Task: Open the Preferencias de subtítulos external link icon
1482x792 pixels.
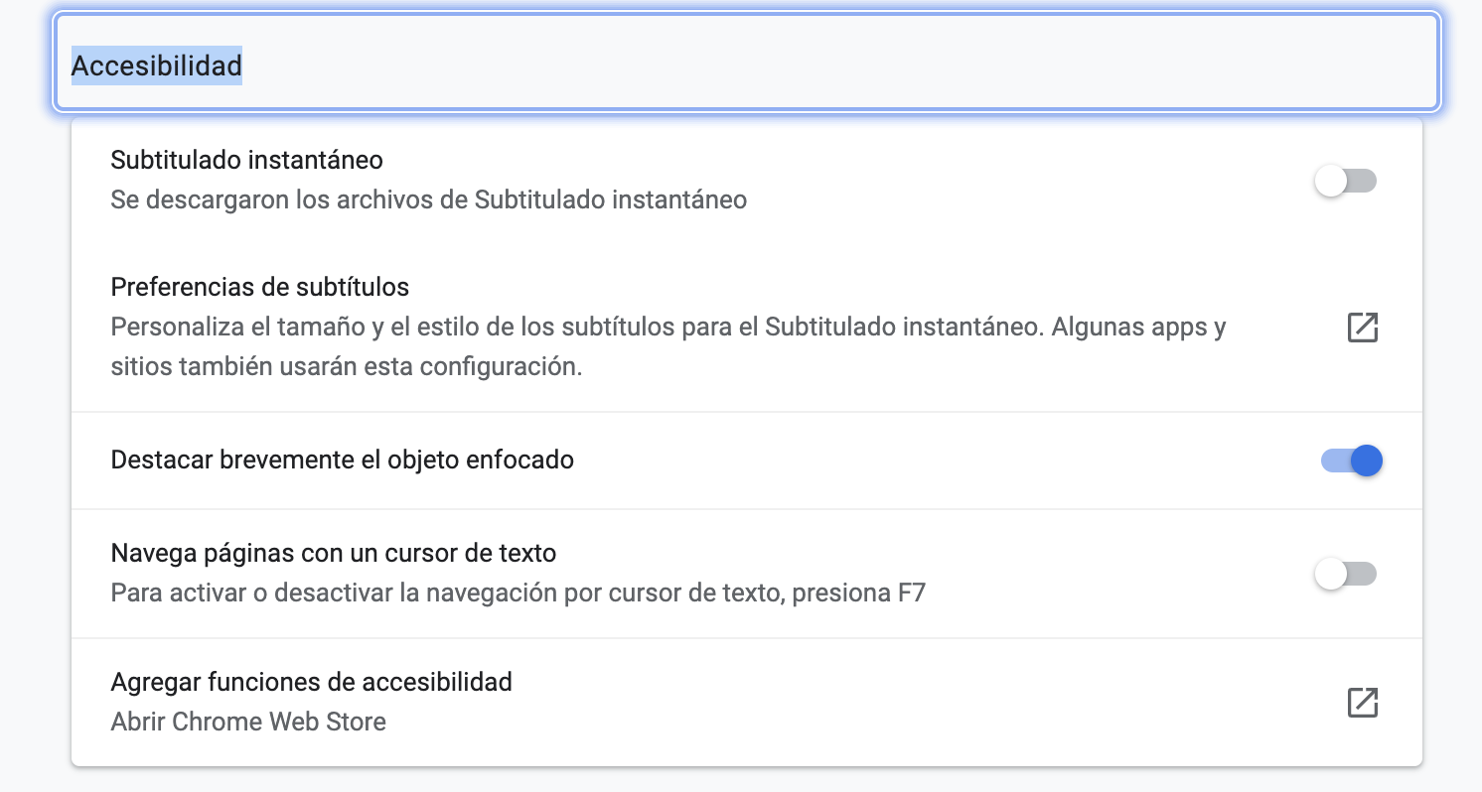Action: click(1362, 327)
